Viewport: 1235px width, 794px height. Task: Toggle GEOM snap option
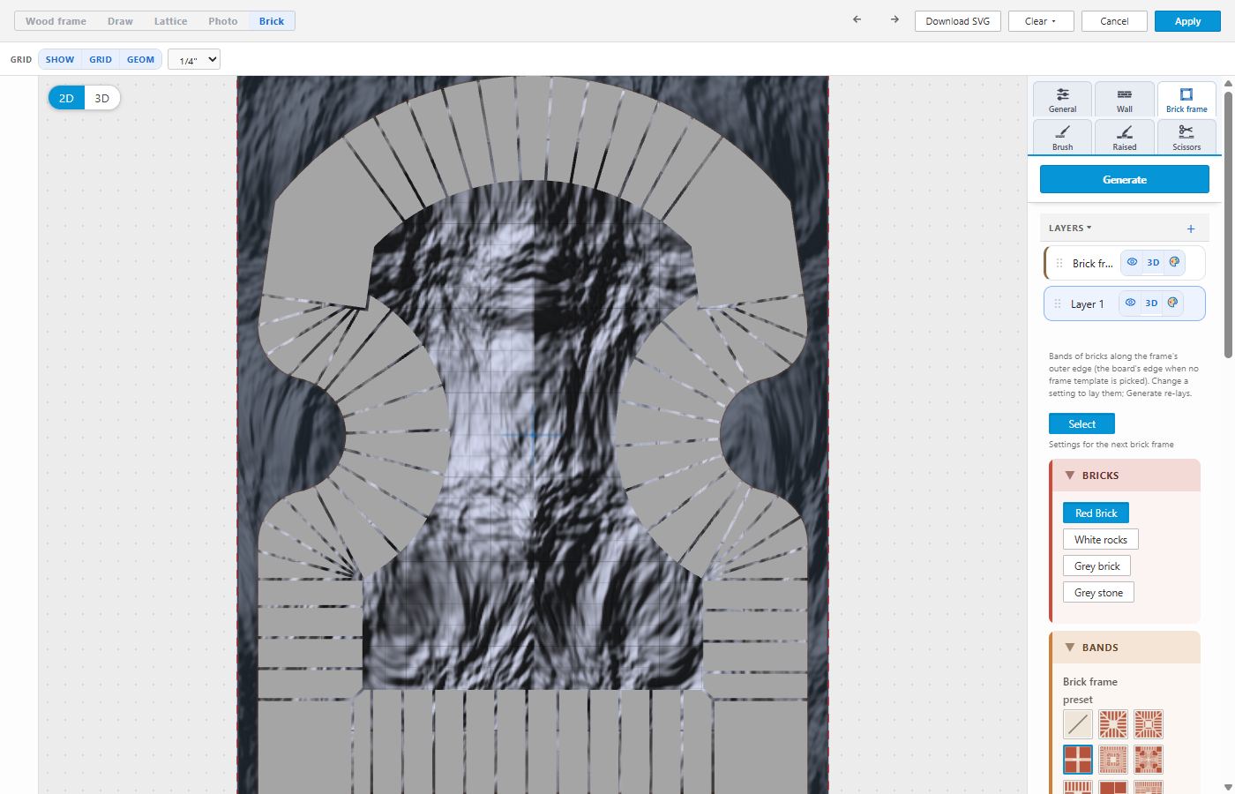click(140, 59)
